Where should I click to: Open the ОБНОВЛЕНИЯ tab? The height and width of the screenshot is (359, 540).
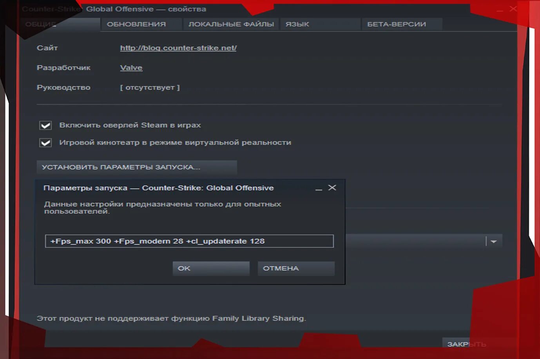[141, 24]
